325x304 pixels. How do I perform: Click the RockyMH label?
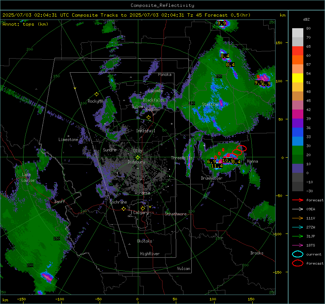pyautogui.click(x=95, y=101)
